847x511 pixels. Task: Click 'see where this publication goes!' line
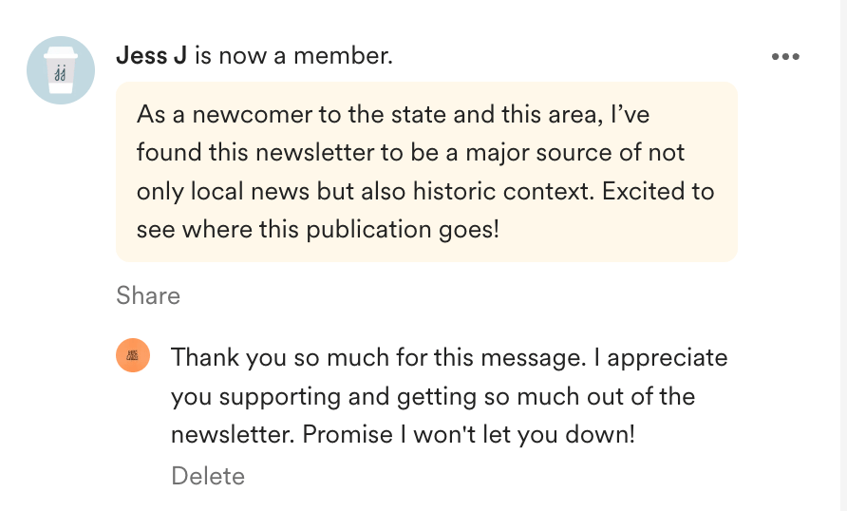coord(317,230)
